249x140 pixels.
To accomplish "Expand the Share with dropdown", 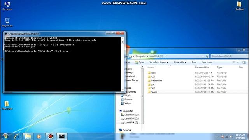I will coord(180,62).
